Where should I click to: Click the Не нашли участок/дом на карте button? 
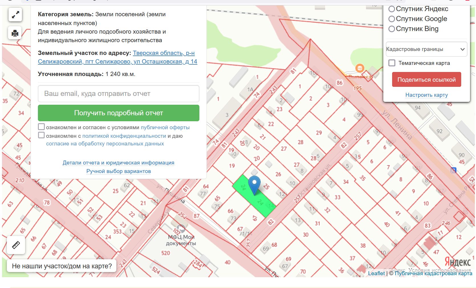point(62,266)
